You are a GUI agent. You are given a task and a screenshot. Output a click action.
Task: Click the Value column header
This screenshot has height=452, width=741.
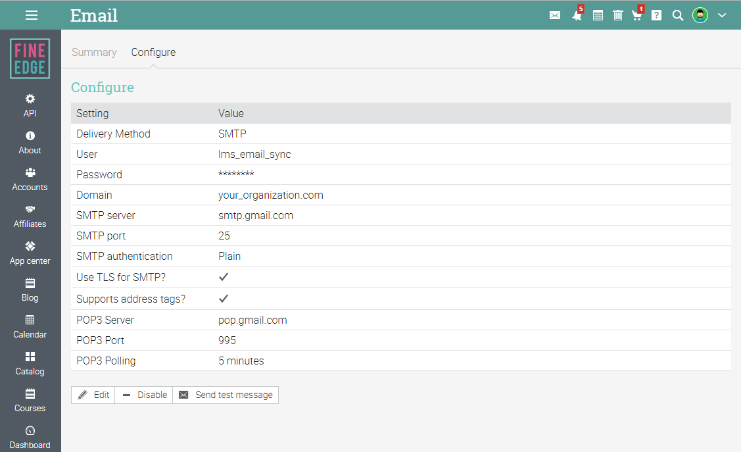point(231,113)
